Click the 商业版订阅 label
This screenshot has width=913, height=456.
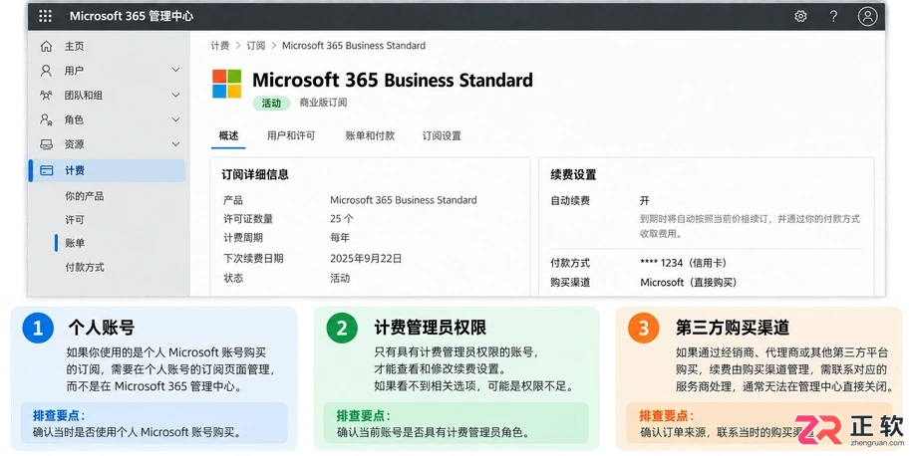pos(323,103)
